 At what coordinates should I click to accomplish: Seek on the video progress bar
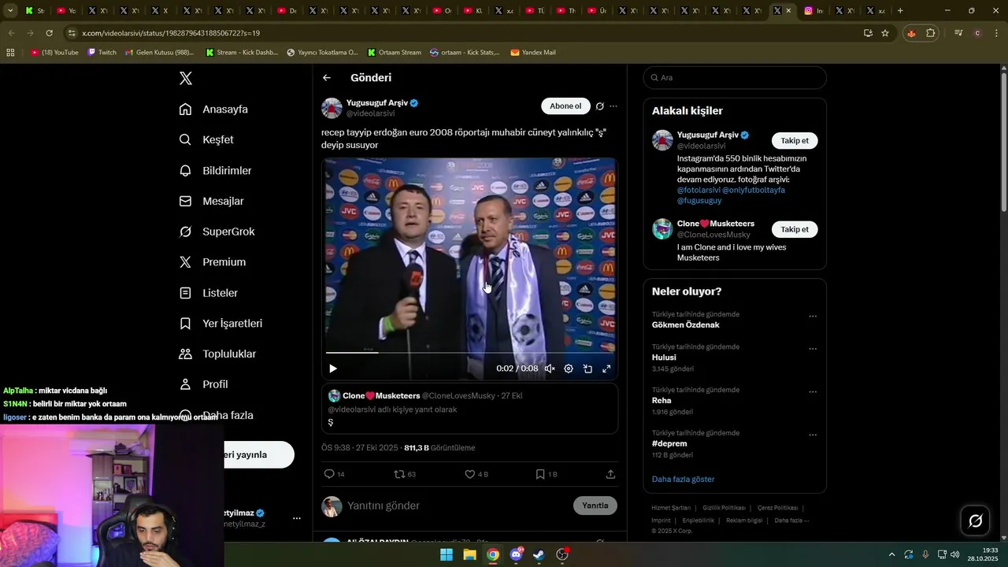click(469, 353)
